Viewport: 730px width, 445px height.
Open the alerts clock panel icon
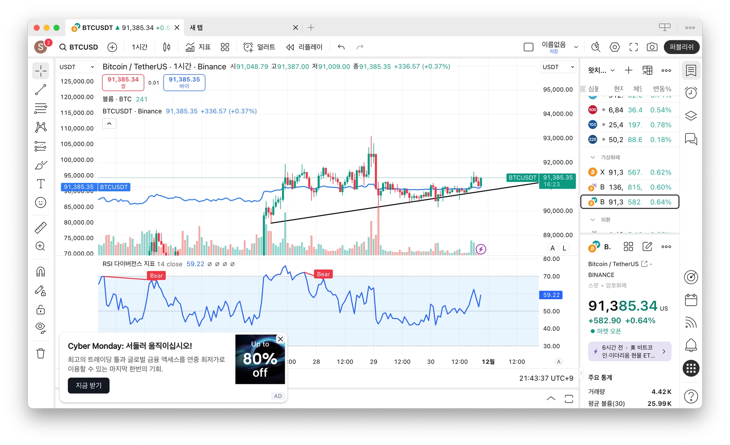[691, 93]
